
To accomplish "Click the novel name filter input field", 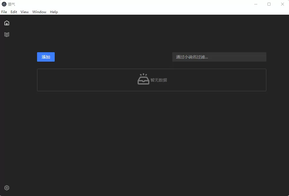I will [219, 57].
